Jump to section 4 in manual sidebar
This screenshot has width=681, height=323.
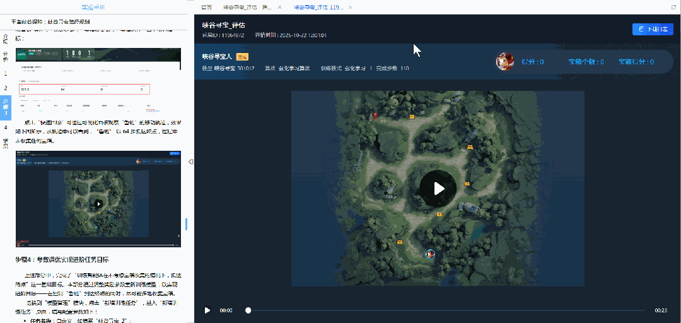[6, 127]
